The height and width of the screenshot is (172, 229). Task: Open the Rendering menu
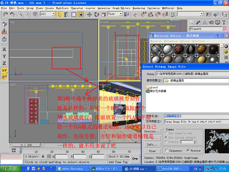(139, 8)
